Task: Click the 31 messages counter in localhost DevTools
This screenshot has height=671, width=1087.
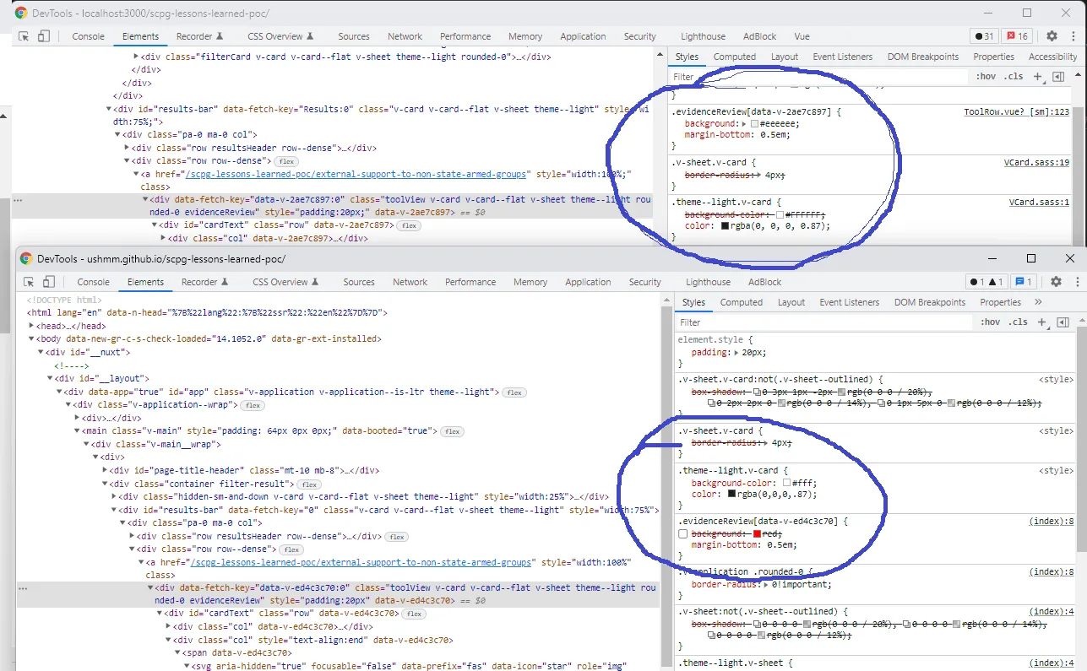Action: [984, 36]
